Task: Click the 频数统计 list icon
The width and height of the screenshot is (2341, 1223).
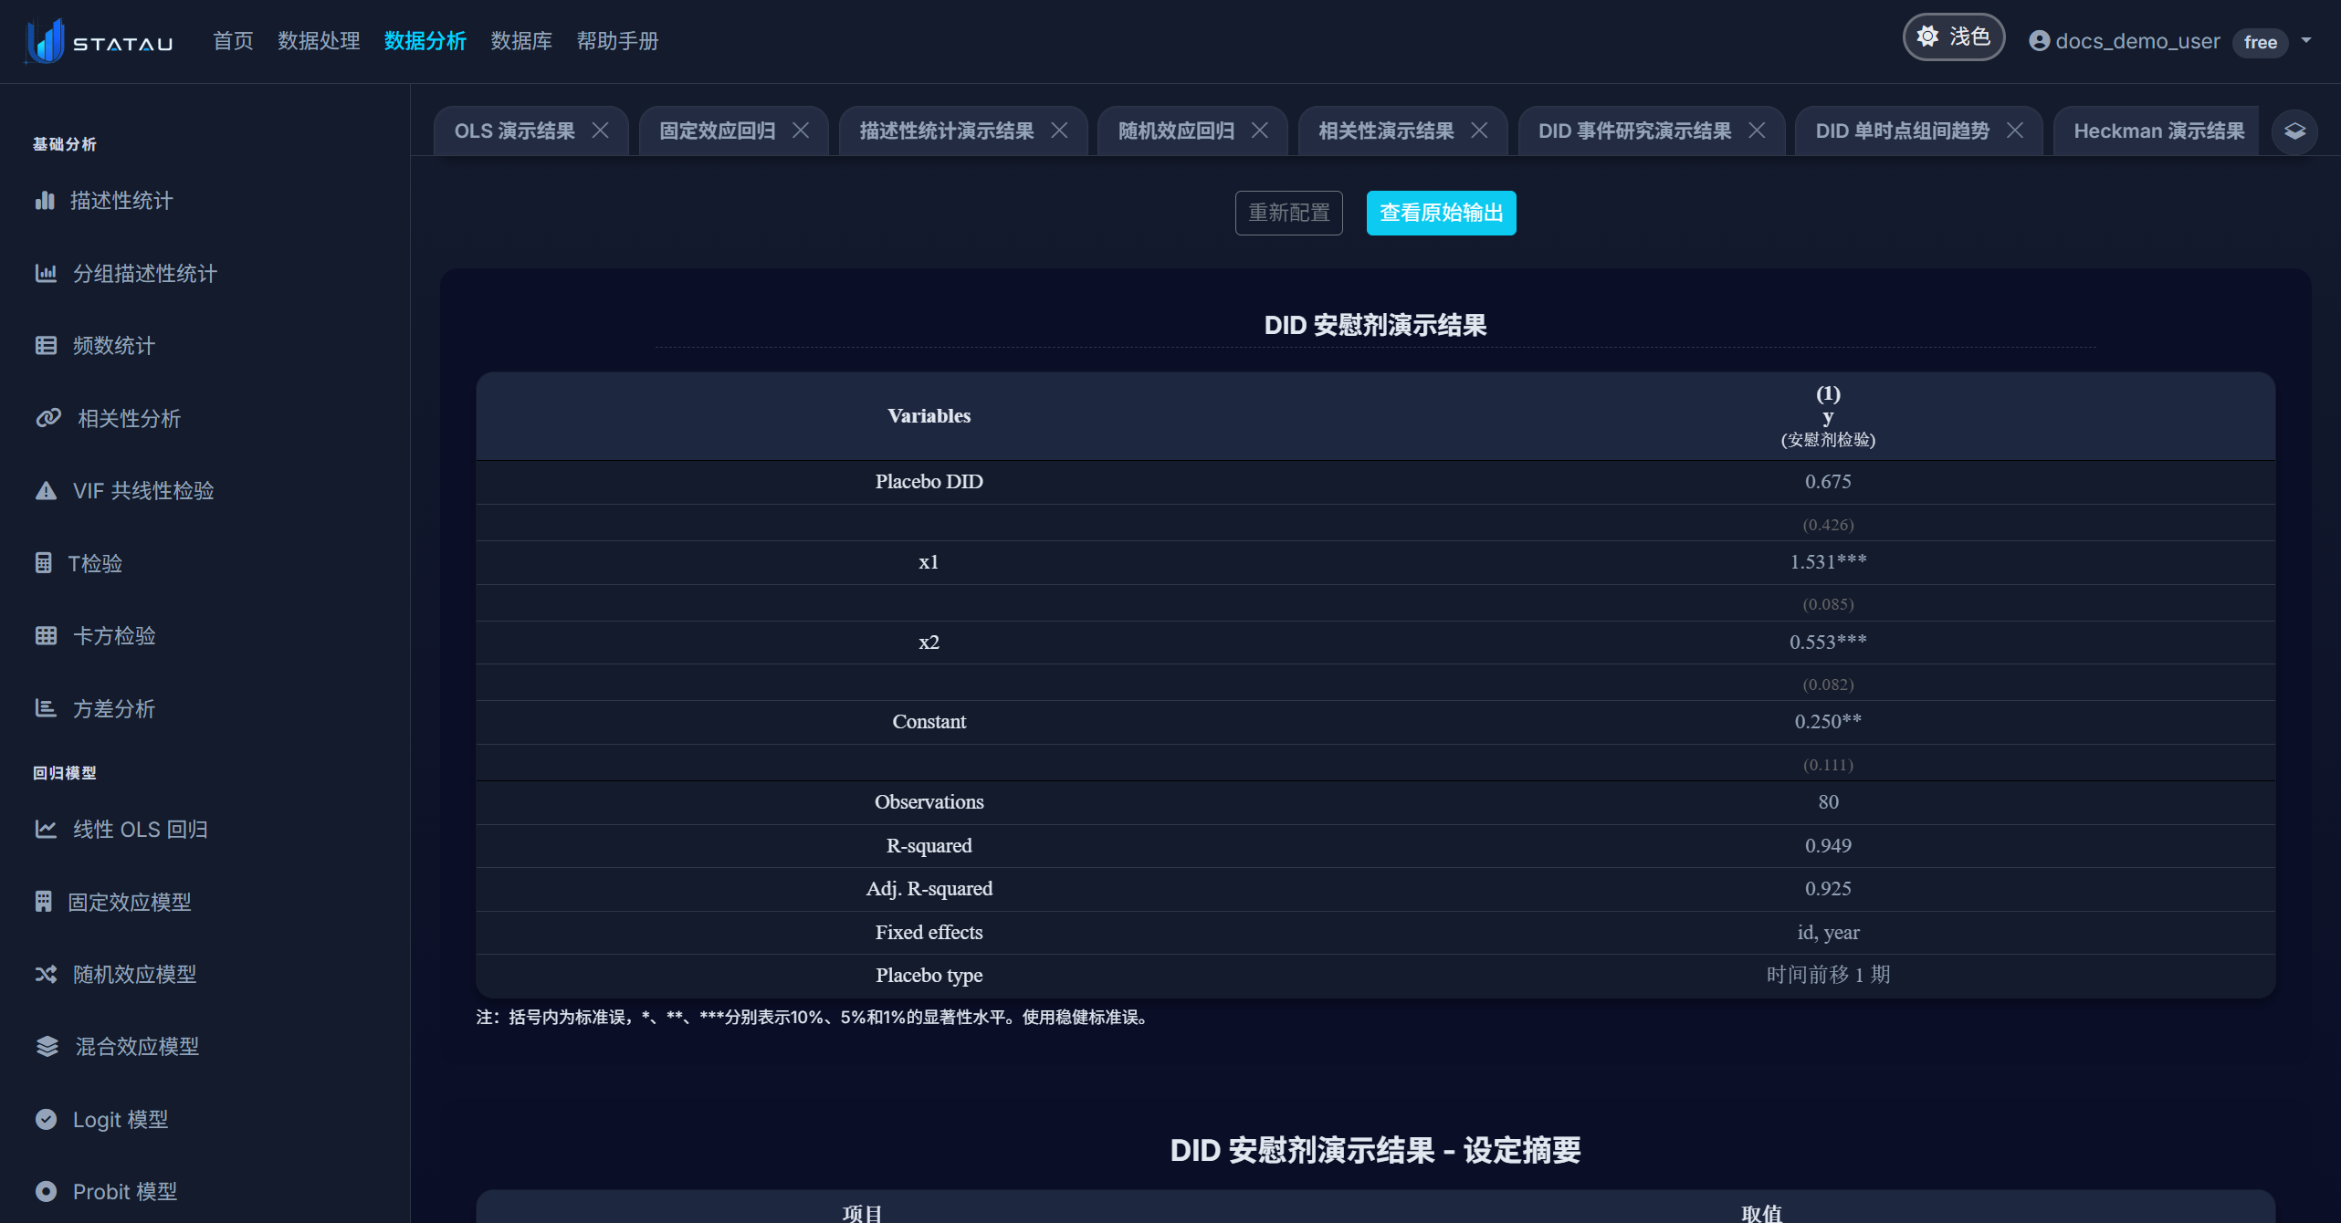Action: point(46,345)
